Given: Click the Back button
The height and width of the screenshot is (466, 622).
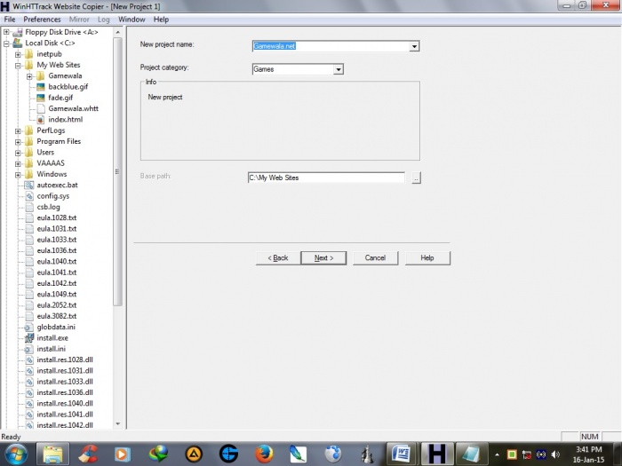Looking at the screenshot, I should coord(277,258).
